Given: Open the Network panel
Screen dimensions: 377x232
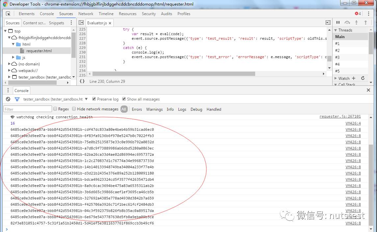Looking at the screenshot, I should tap(86, 14).
